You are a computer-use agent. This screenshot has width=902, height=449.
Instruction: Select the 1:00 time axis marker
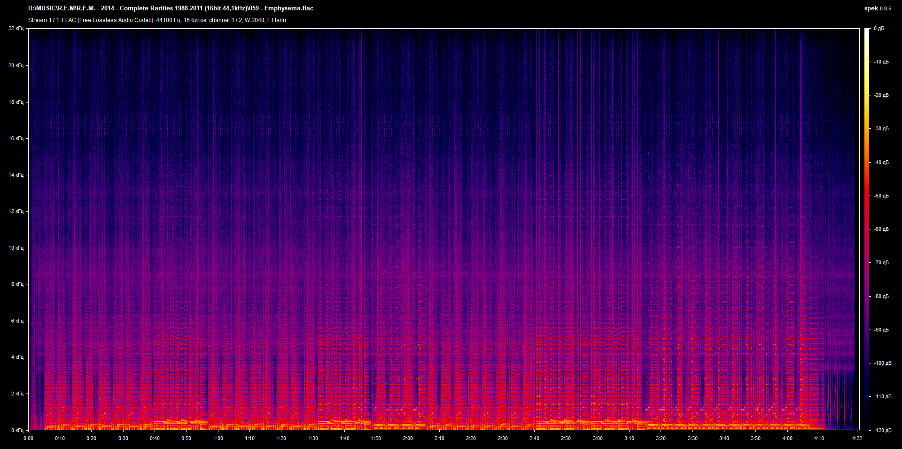point(218,438)
